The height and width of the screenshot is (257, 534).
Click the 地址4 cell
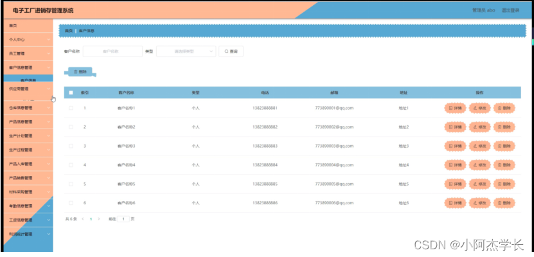click(x=404, y=165)
